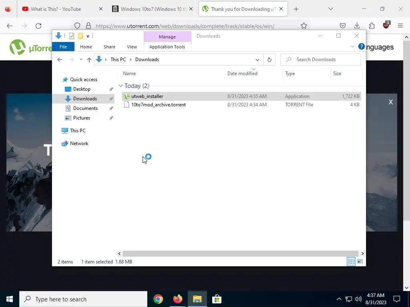Close the webpage banner with X
This screenshot has height=307, width=410.
pos(391,102)
